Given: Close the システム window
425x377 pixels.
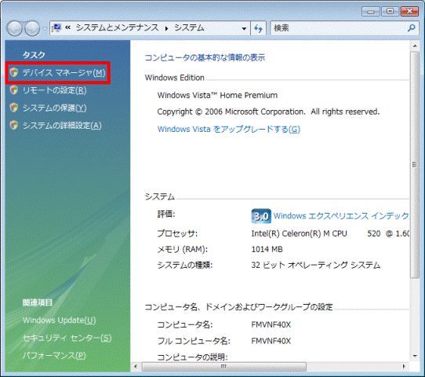Looking at the screenshot, I should [409, 11].
